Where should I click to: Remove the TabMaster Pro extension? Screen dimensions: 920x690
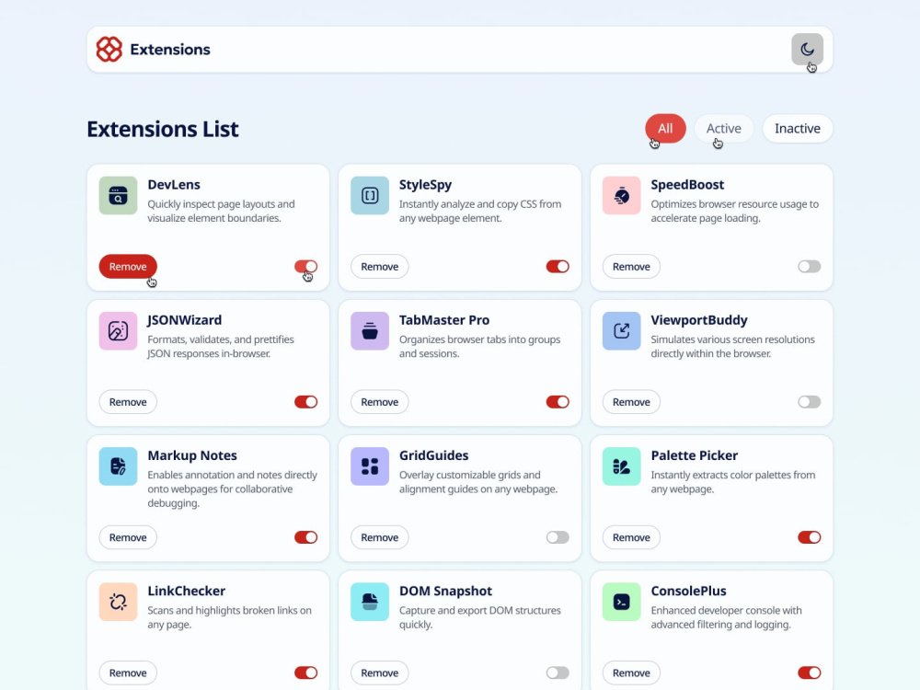380,402
